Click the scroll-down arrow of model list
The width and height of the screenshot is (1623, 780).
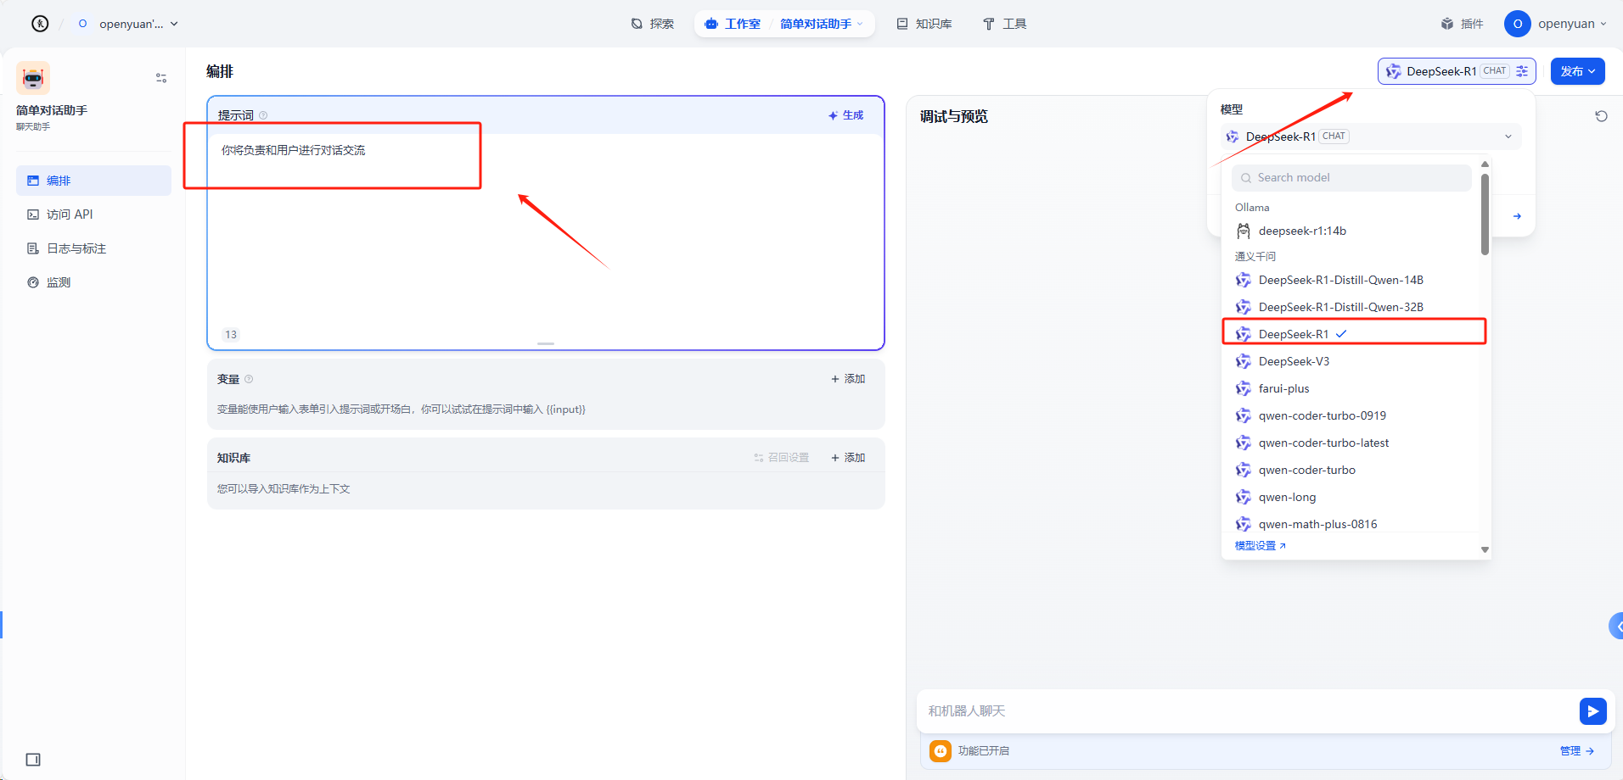click(x=1485, y=550)
